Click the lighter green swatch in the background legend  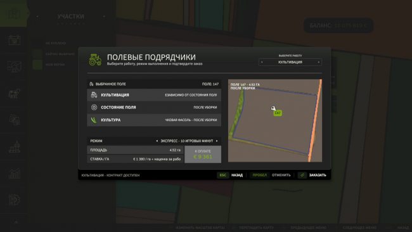point(37,65)
